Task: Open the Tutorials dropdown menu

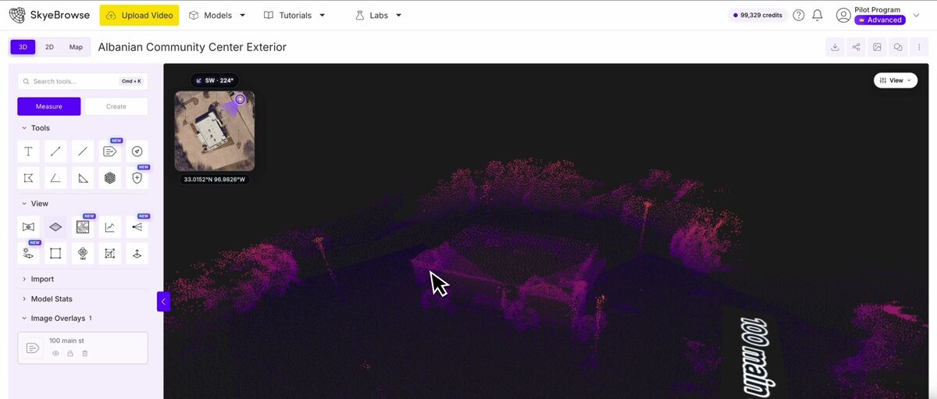Action: point(294,15)
